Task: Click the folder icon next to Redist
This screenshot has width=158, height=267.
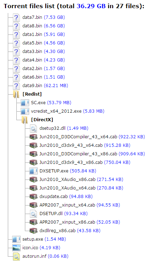Action: click(x=16, y=94)
